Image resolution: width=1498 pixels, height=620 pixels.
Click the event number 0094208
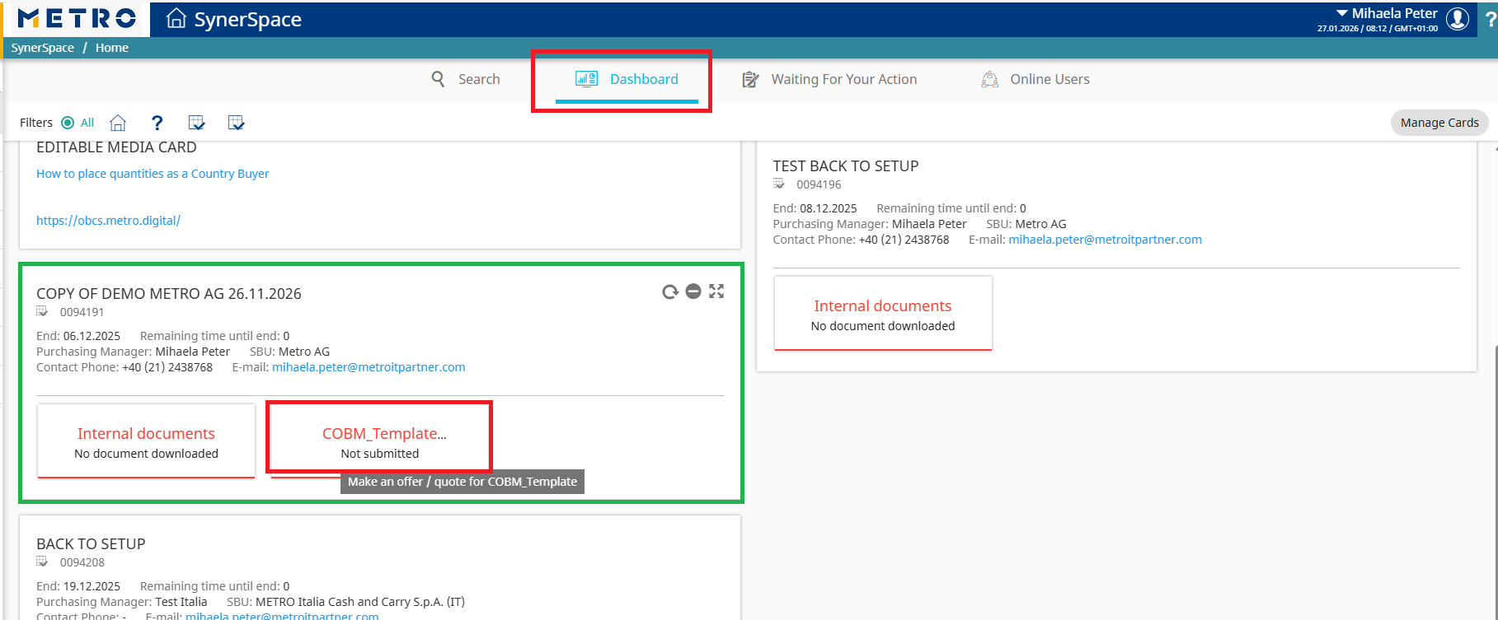point(82,562)
